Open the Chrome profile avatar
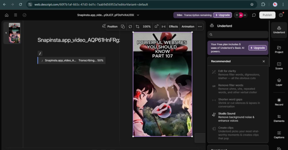The width and height of the screenshot is (288, 150). [x=275, y=4]
